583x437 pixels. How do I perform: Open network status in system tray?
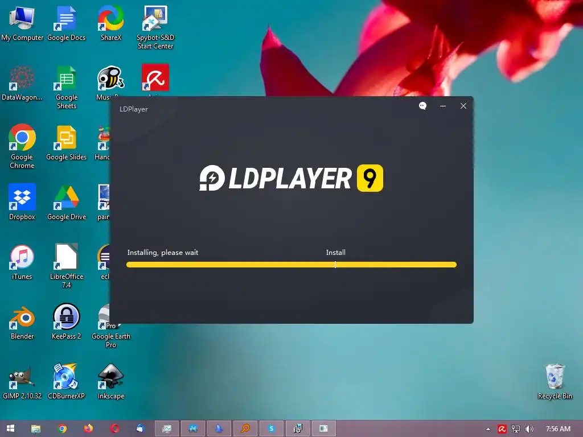click(x=516, y=429)
